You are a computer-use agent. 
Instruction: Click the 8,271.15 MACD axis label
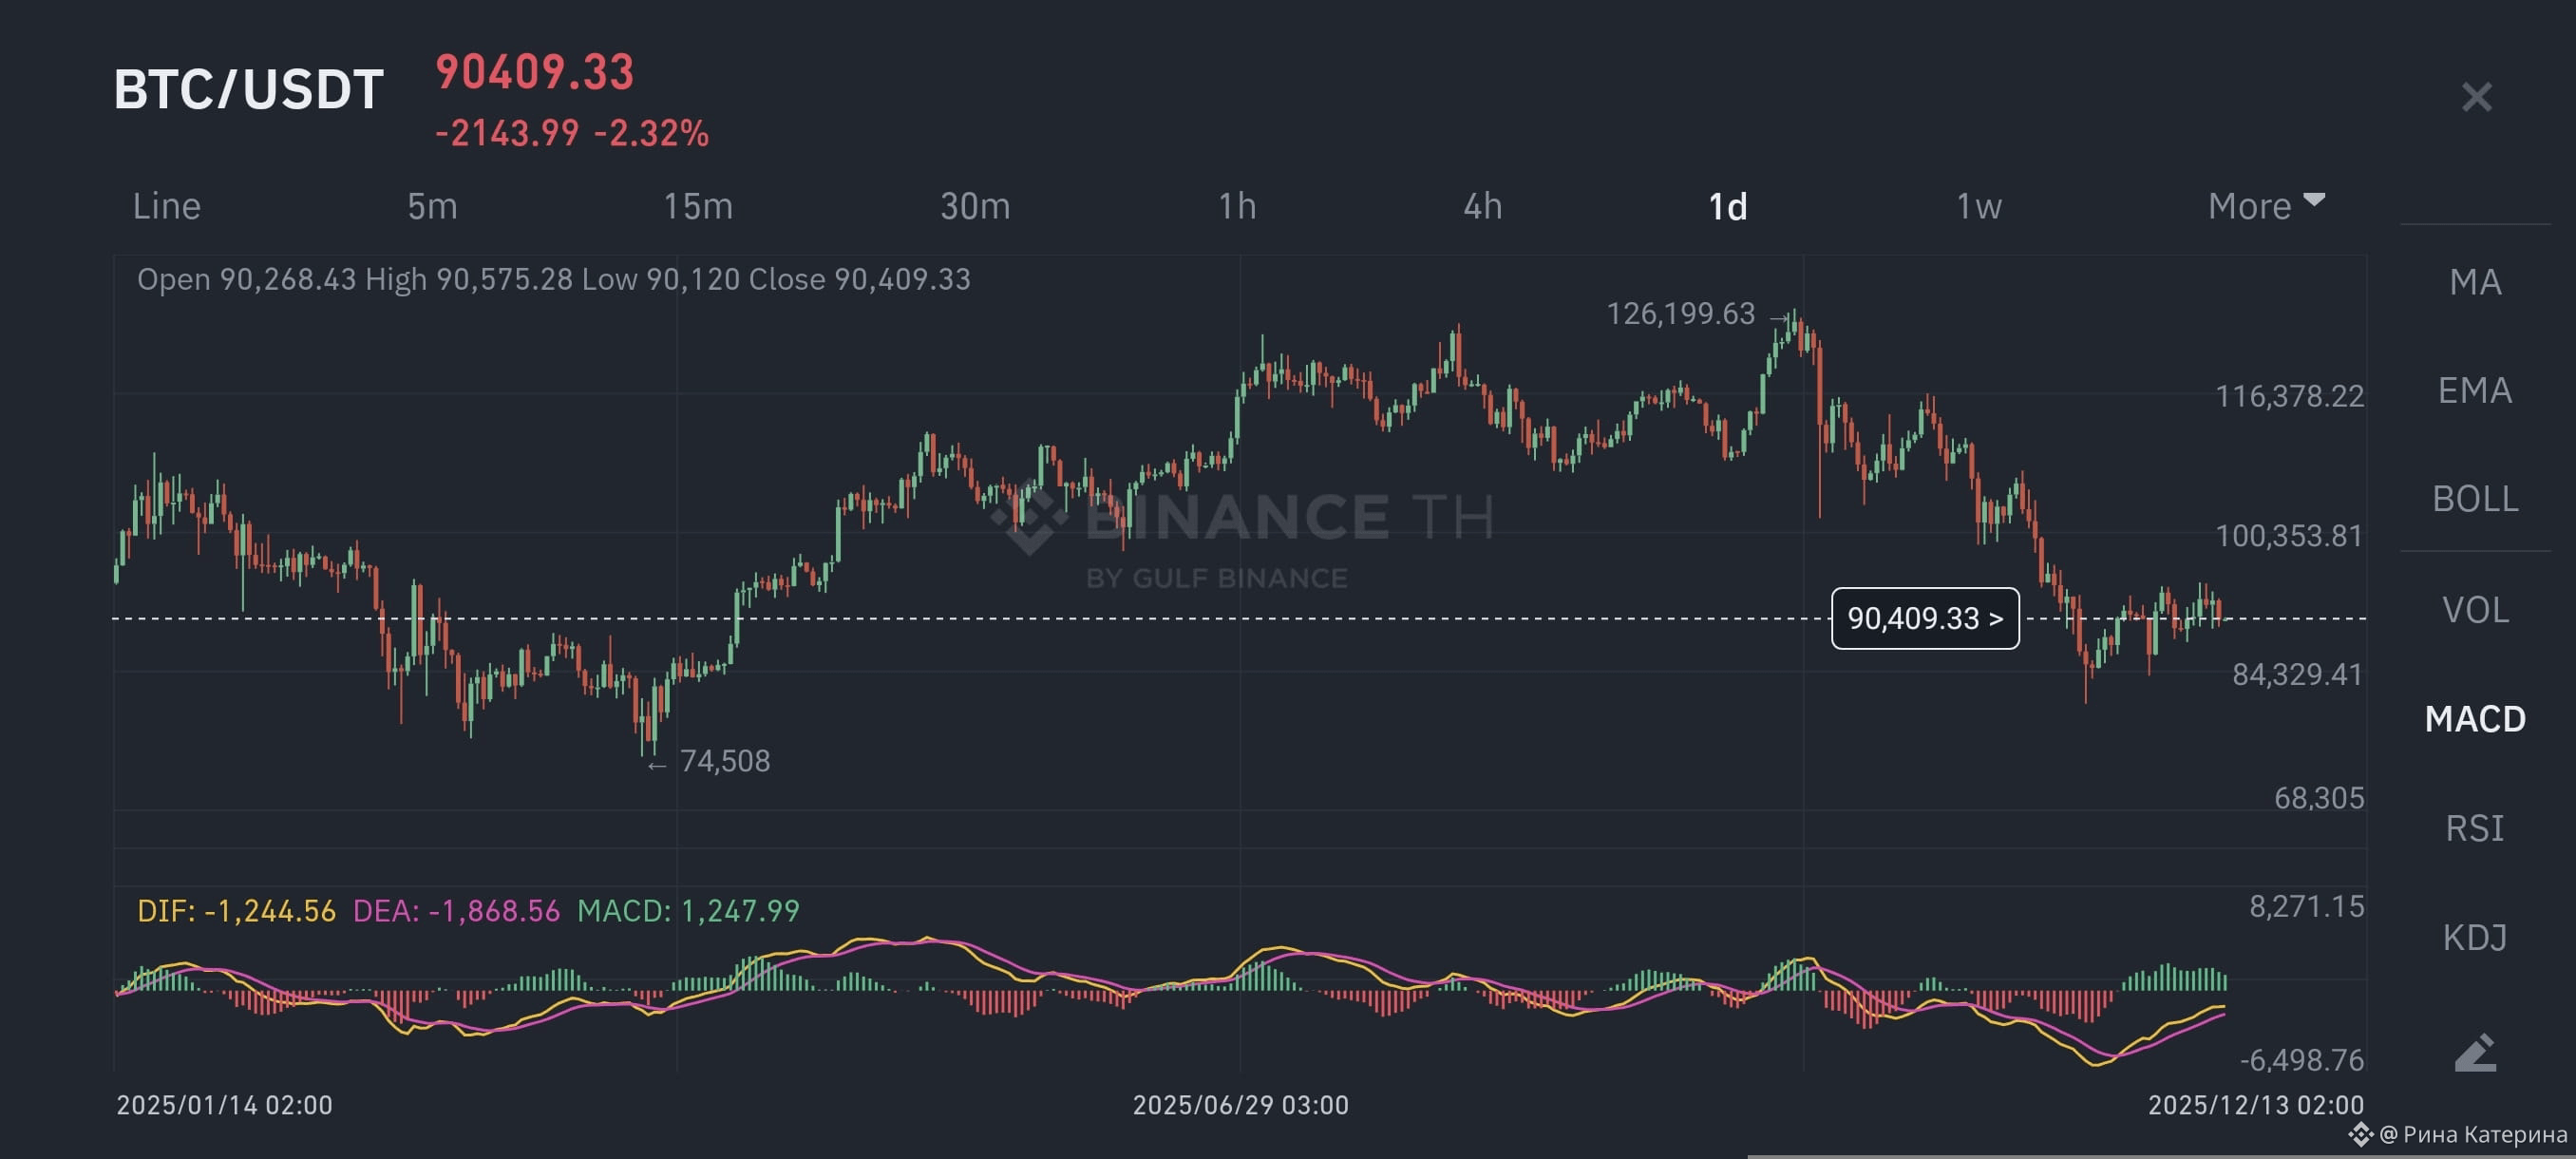[x=2307, y=907]
